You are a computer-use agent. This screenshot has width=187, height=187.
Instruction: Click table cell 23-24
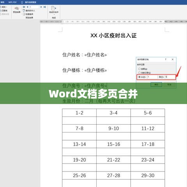point(148,160)
